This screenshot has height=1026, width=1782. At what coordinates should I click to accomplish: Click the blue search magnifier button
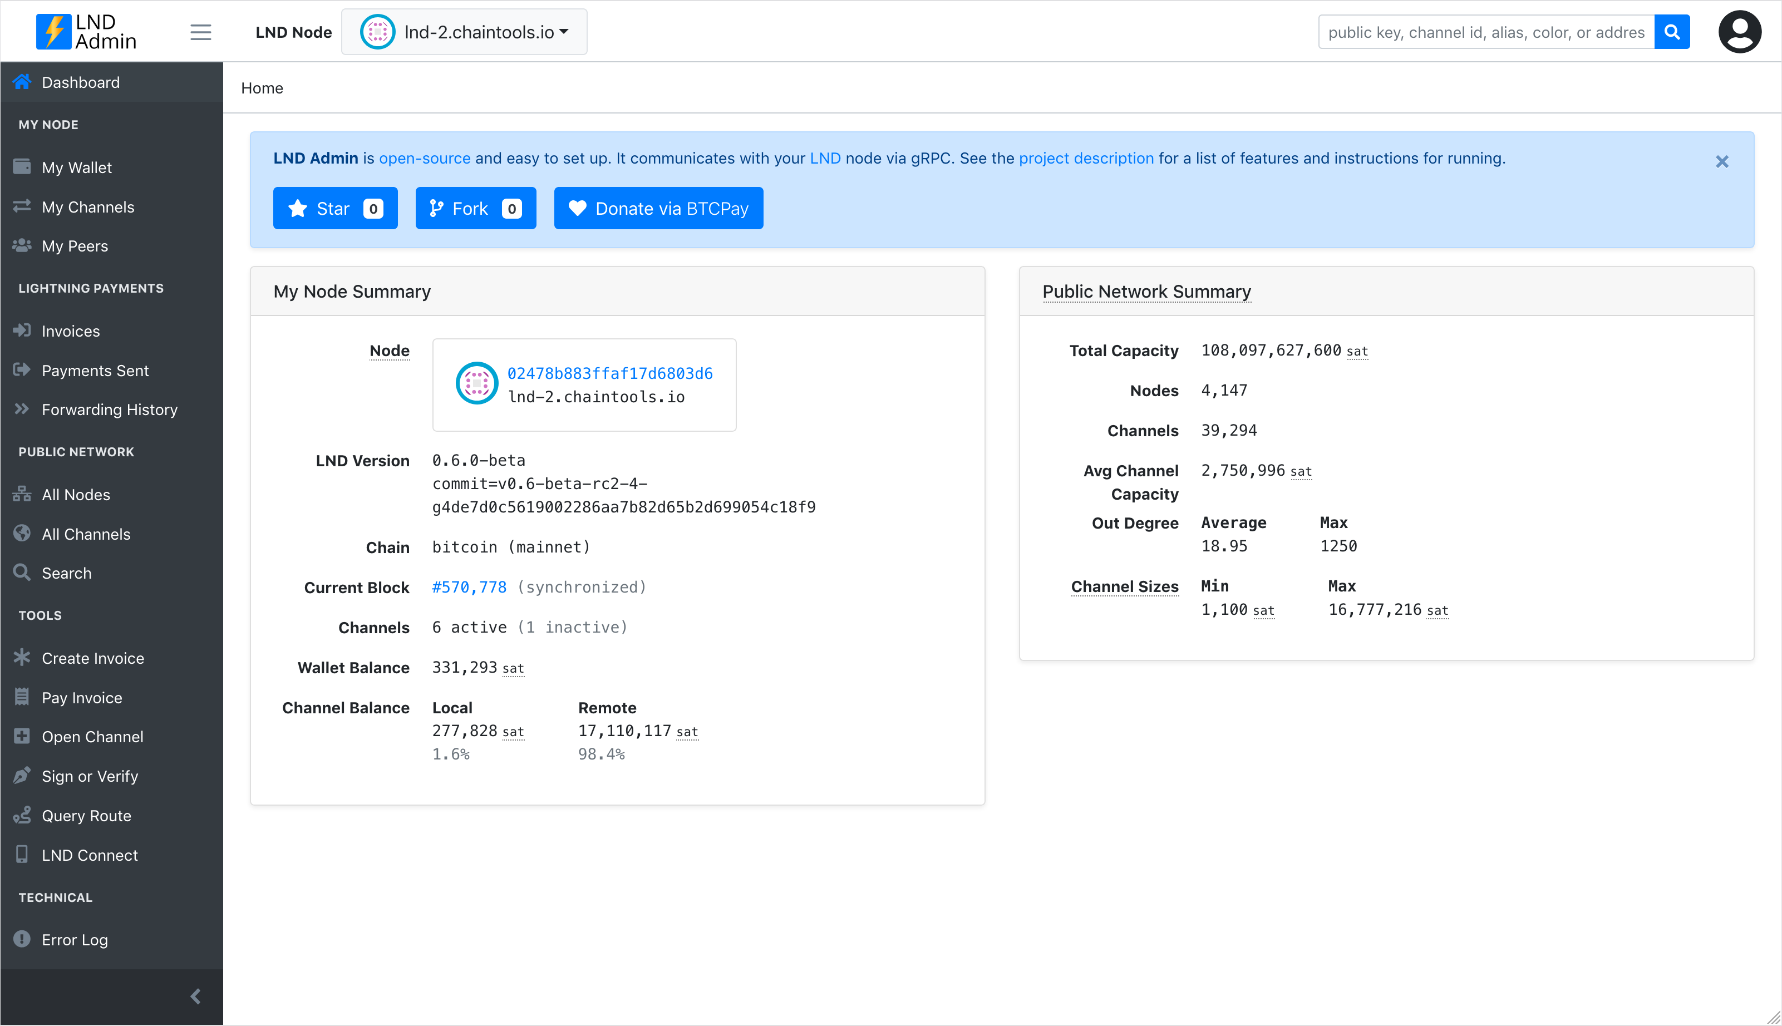[x=1671, y=32]
